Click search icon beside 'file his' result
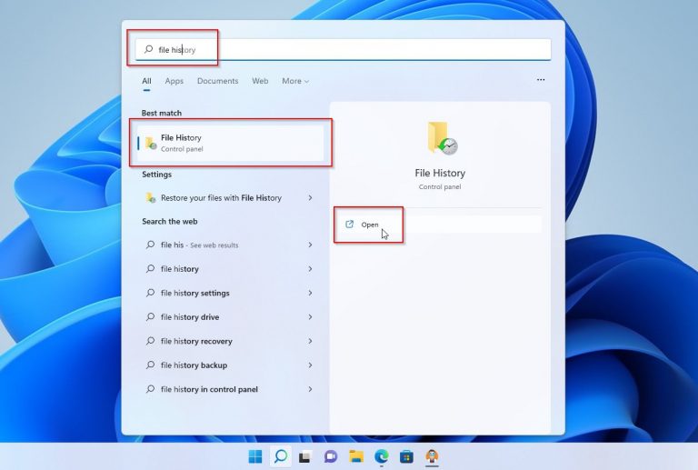This screenshot has height=470, width=698. pyautogui.click(x=151, y=245)
